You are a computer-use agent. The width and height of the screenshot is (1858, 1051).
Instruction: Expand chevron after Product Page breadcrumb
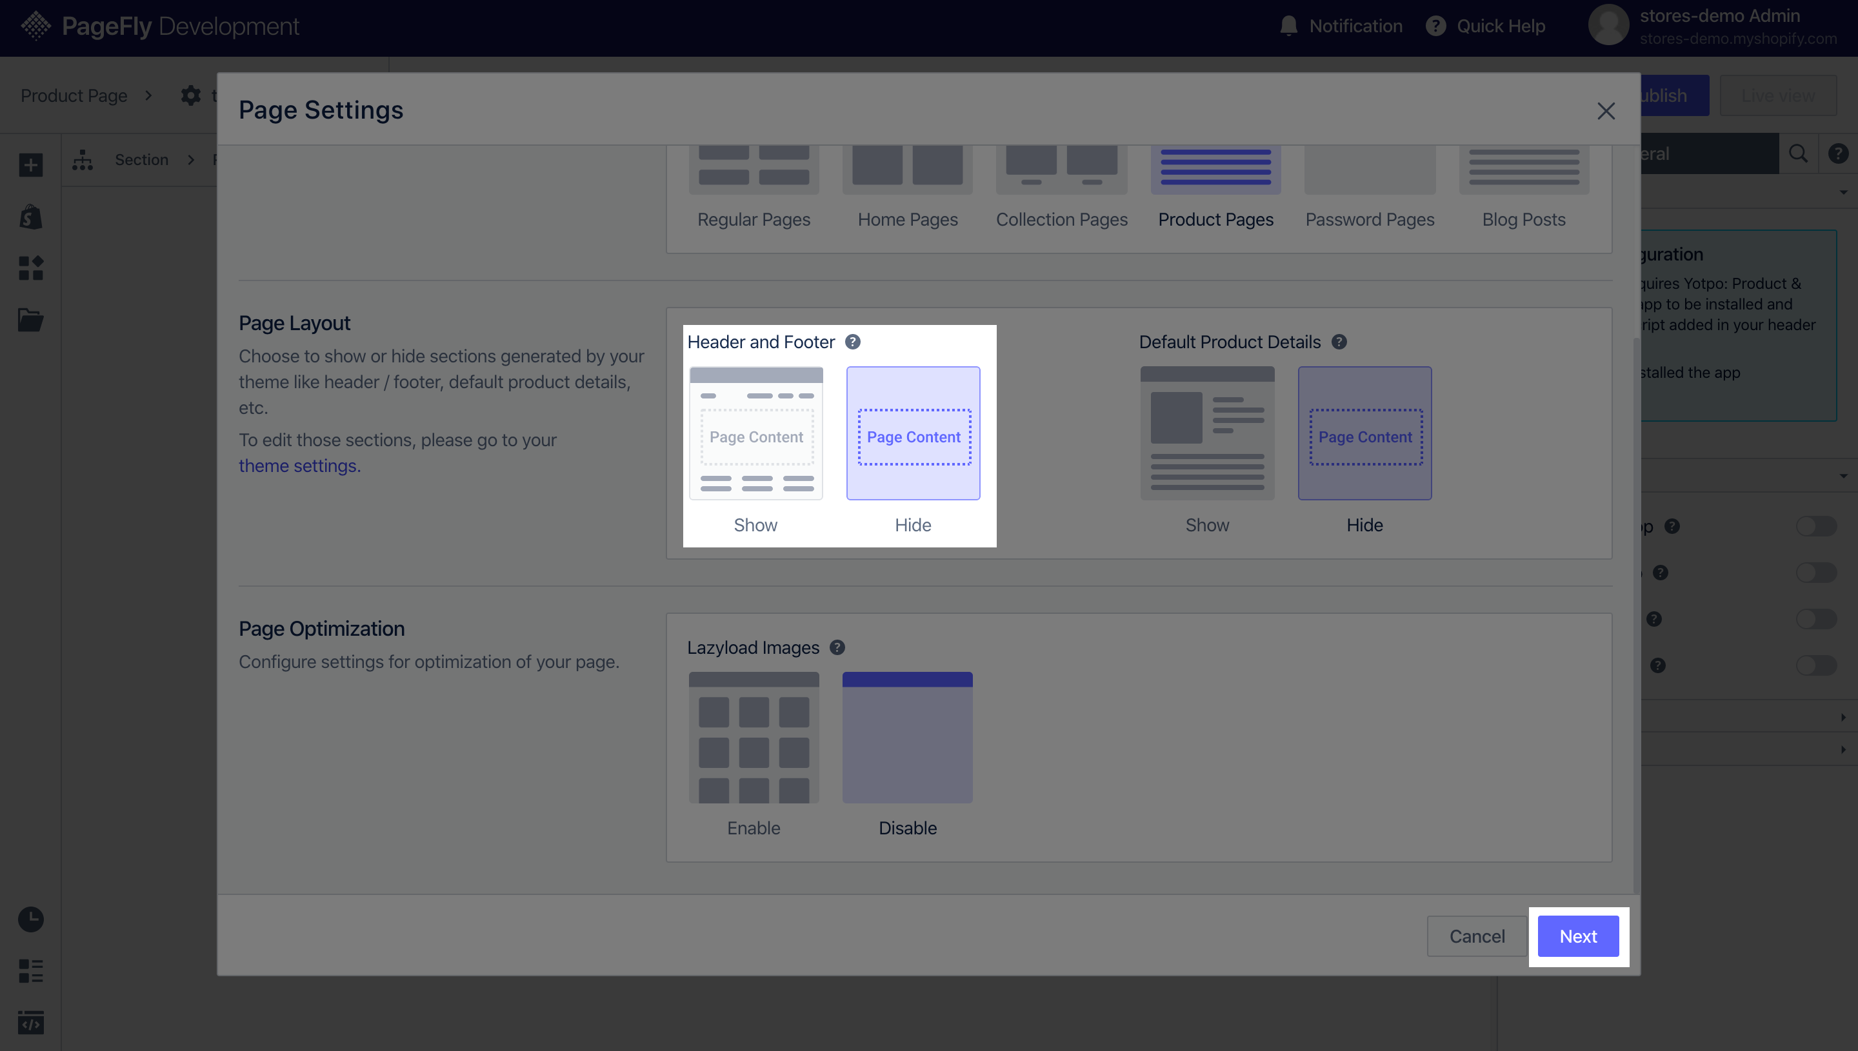[x=148, y=95]
